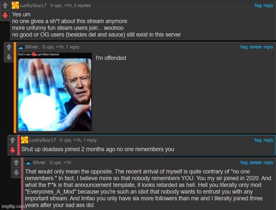Image resolution: width=276 pixels, height=210 pixels.
Task: Upvote Silver's last long reply
Action: coord(16,163)
